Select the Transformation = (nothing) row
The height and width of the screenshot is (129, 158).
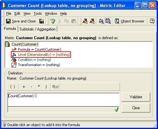pyautogui.click(x=36, y=65)
